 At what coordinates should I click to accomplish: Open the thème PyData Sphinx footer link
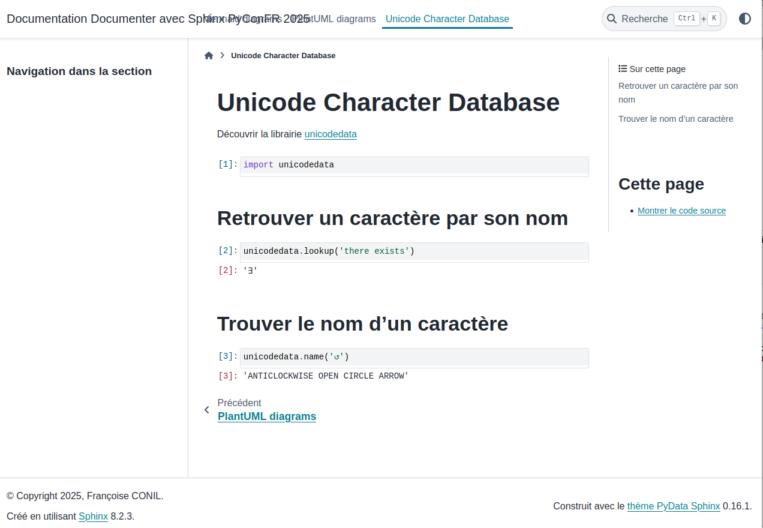(x=673, y=506)
